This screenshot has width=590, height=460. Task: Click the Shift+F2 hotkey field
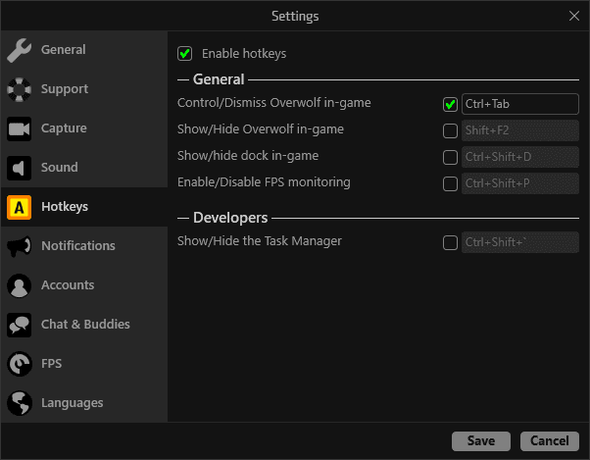tap(520, 130)
